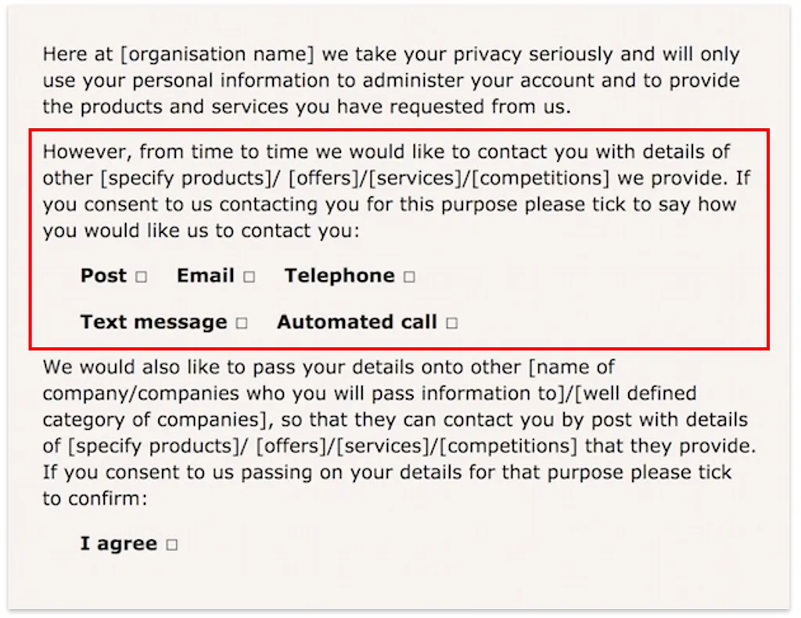Check the Telephone option box

(409, 277)
